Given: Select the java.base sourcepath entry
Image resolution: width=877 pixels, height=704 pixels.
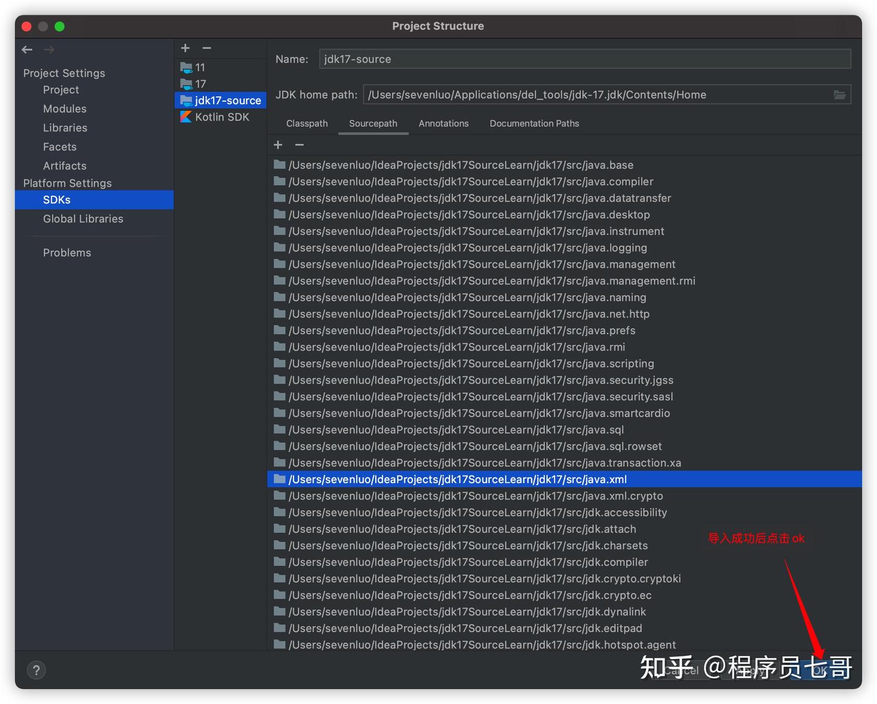Looking at the screenshot, I should click(x=461, y=164).
